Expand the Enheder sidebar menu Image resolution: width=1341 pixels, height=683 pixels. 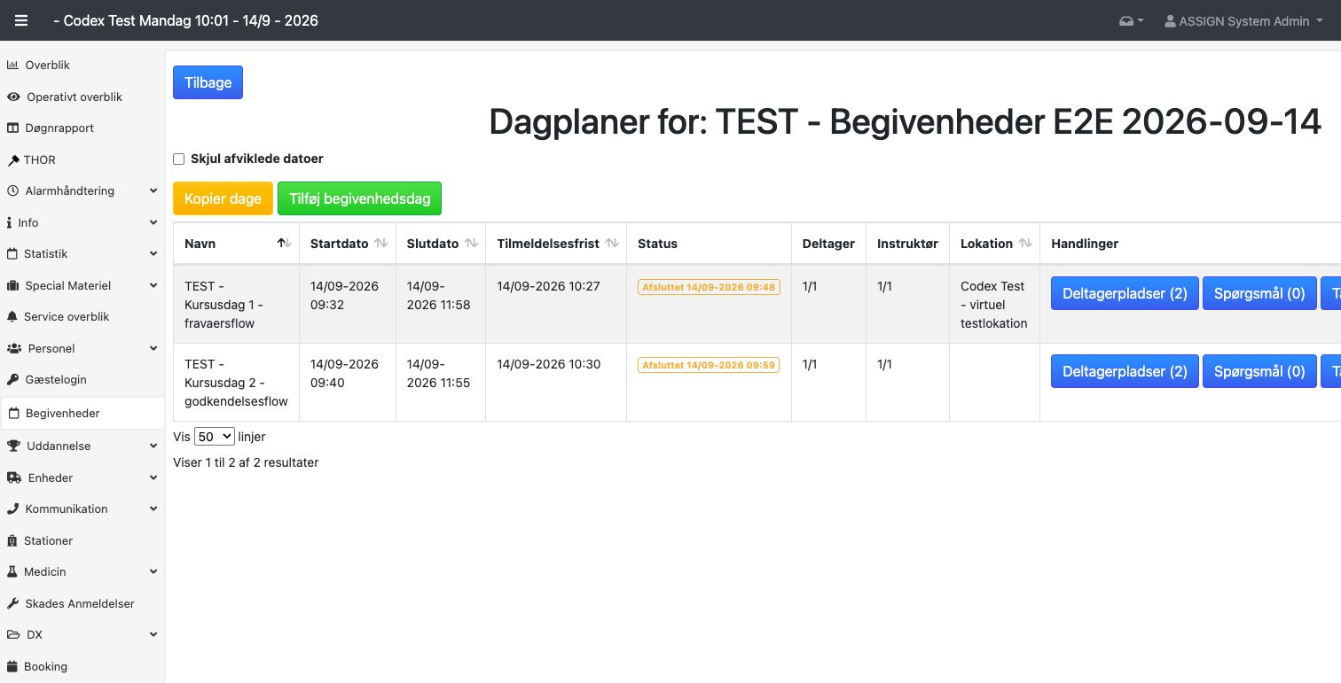click(x=82, y=477)
